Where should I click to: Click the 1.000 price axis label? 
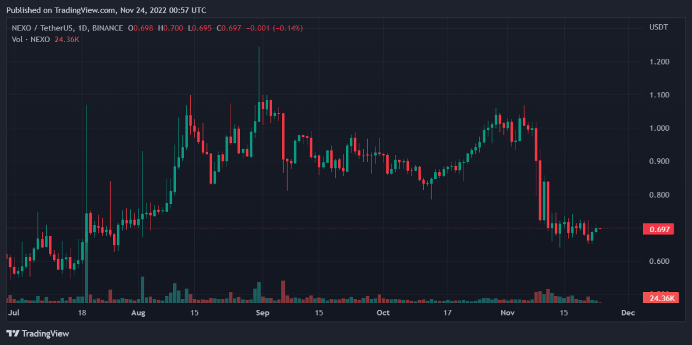click(659, 128)
